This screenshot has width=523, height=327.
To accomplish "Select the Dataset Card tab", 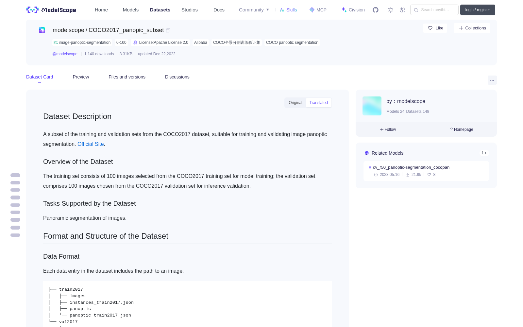I will click(x=40, y=77).
